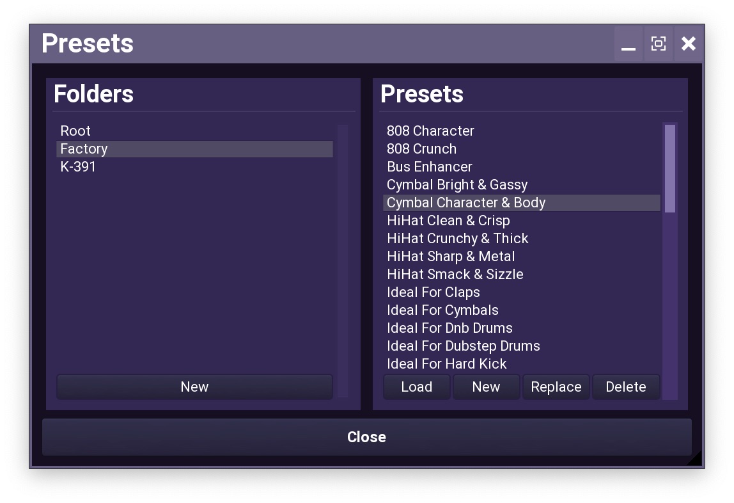Select the Root folder
The image size is (734, 503).
pos(75,131)
